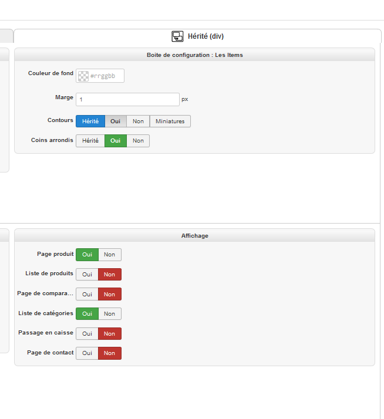Set Coins arrondis to Hérité
The width and height of the screenshot is (384, 419).
click(x=90, y=141)
